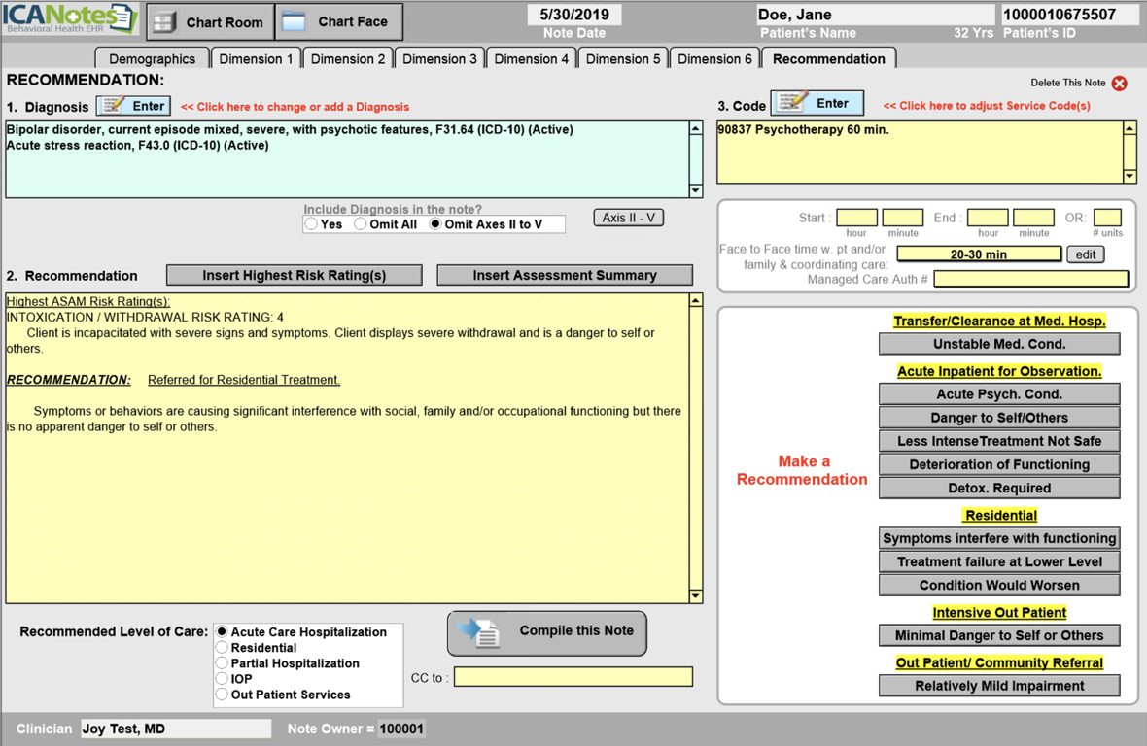Image resolution: width=1147 pixels, height=746 pixels.
Task: Click the Detox. Required button
Action: 998,488
